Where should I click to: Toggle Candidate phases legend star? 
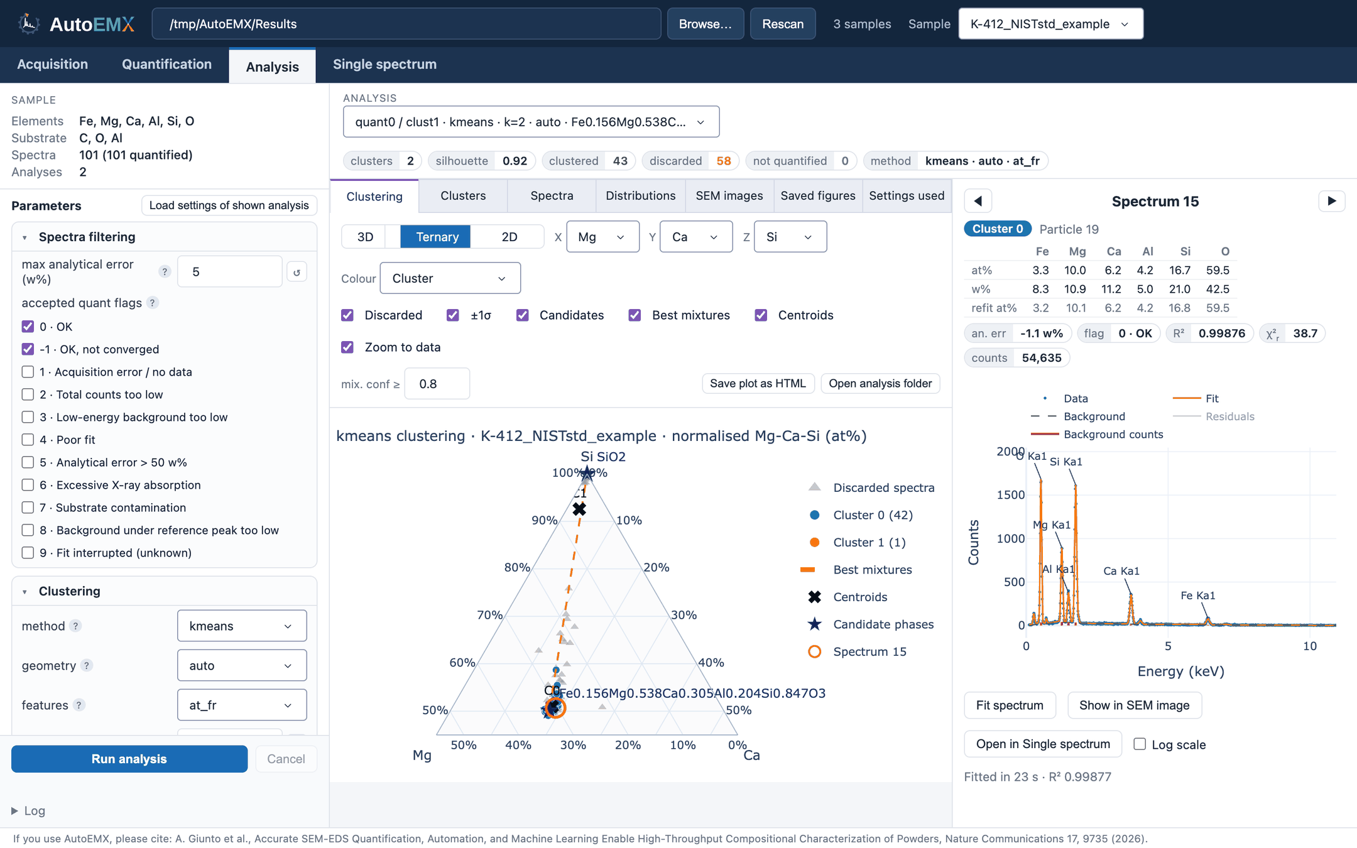(x=814, y=624)
